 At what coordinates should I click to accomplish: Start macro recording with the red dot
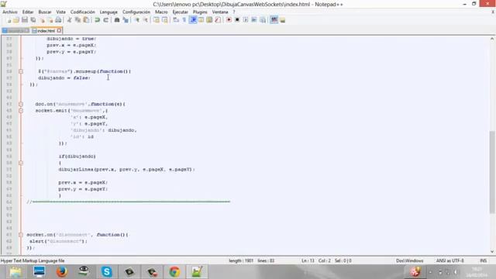[x=229, y=20]
